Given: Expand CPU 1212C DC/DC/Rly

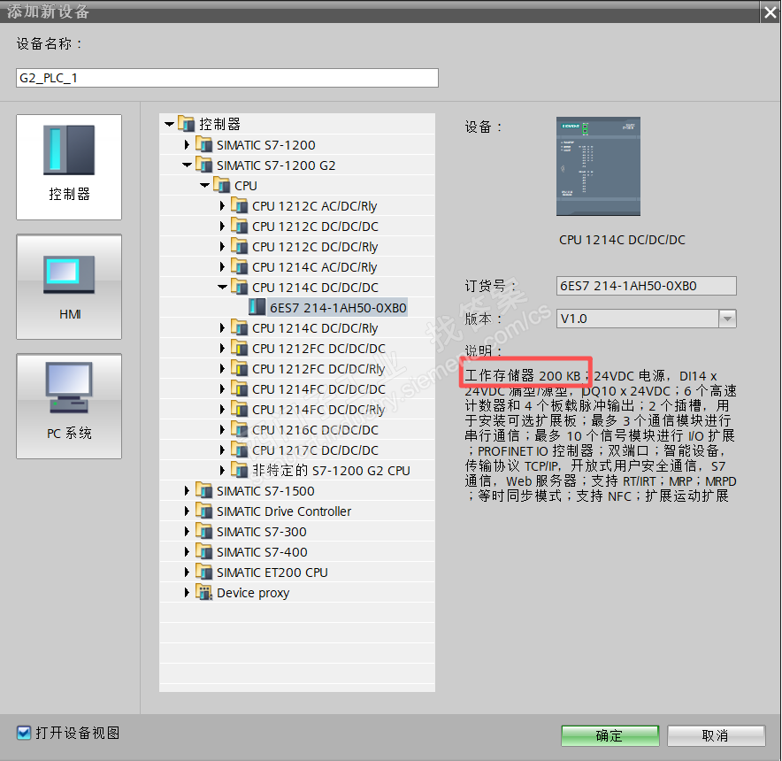Looking at the screenshot, I should click(x=222, y=247).
